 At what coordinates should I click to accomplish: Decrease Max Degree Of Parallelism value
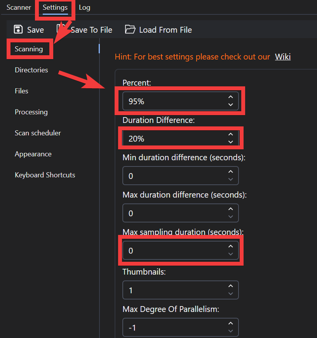pos(231,331)
